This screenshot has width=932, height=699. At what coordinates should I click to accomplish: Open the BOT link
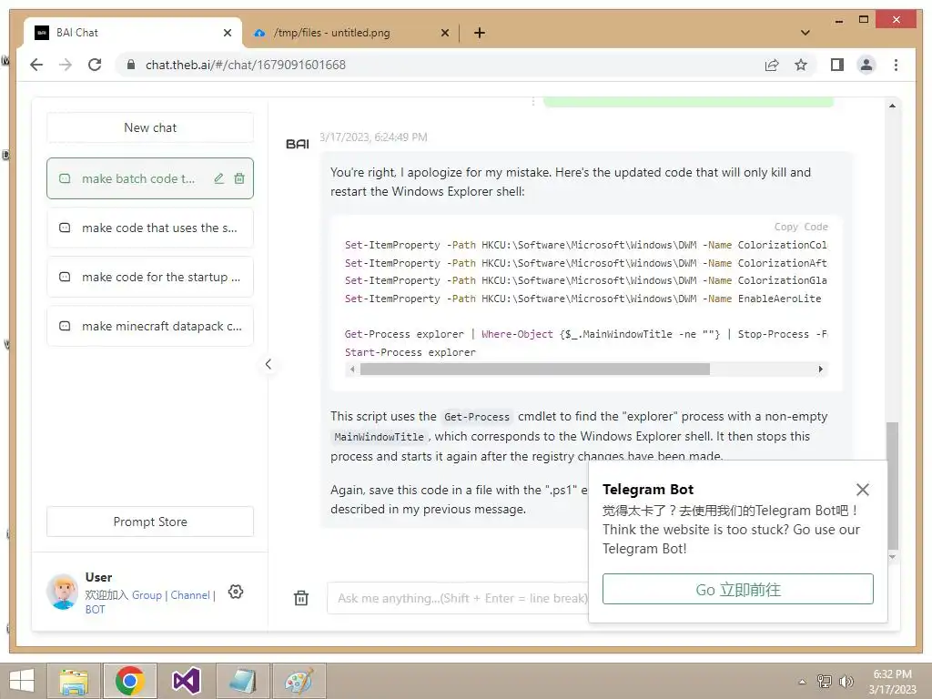click(x=95, y=609)
